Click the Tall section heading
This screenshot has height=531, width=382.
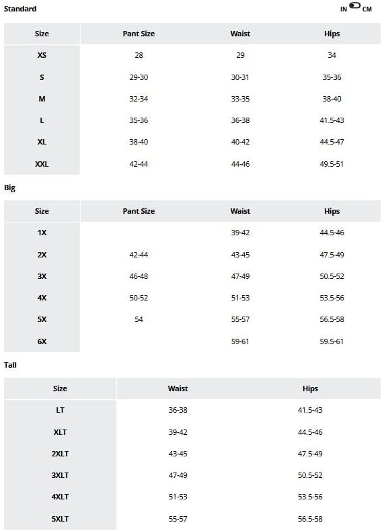point(10,365)
